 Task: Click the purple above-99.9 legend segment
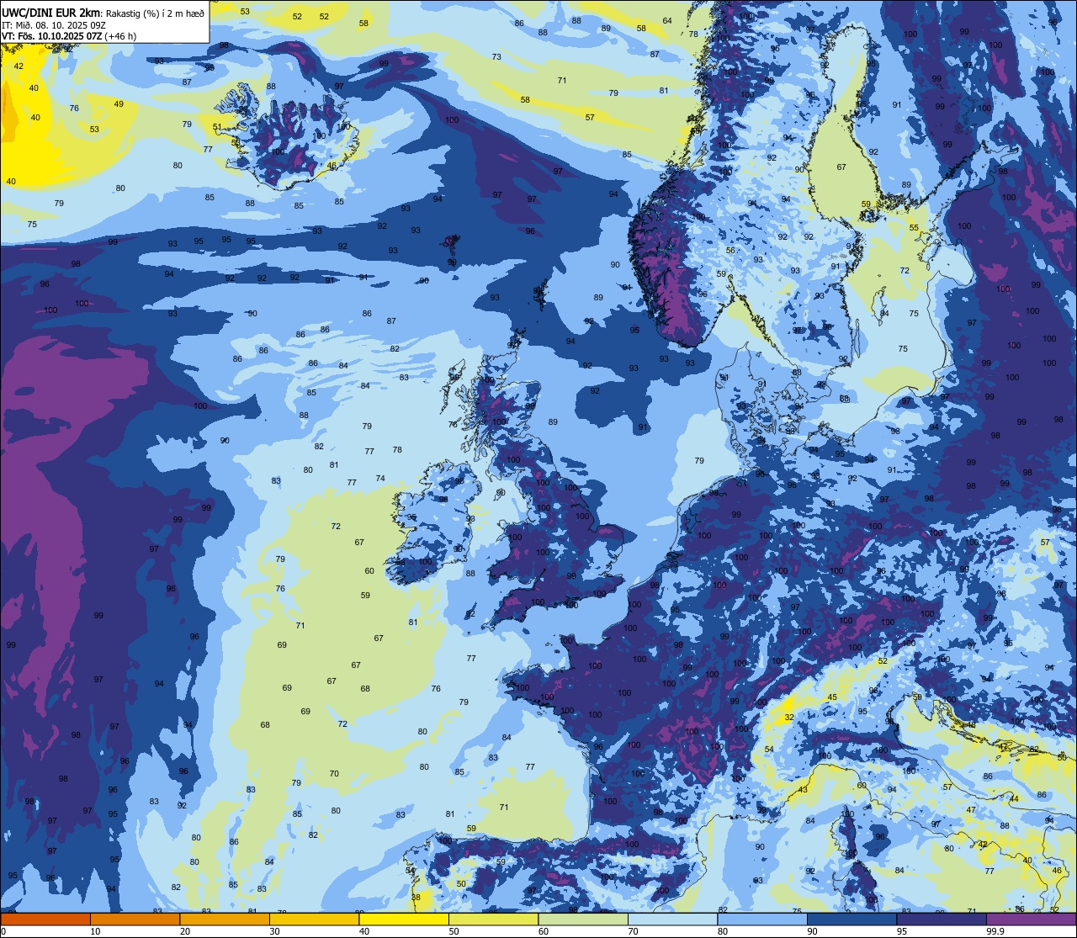tap(1032, 919)
